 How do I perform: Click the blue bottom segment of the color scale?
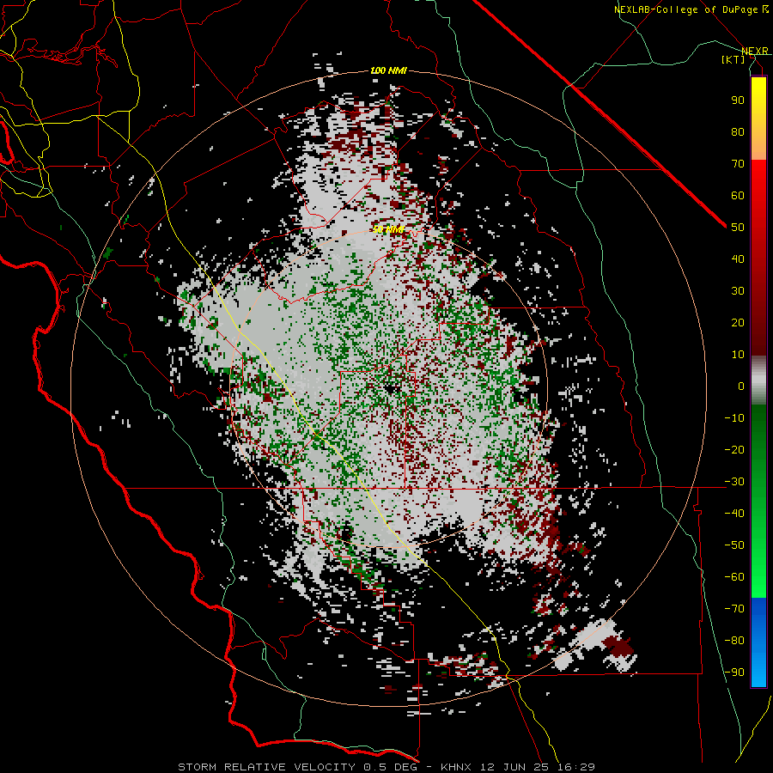(x=758, y=642)
